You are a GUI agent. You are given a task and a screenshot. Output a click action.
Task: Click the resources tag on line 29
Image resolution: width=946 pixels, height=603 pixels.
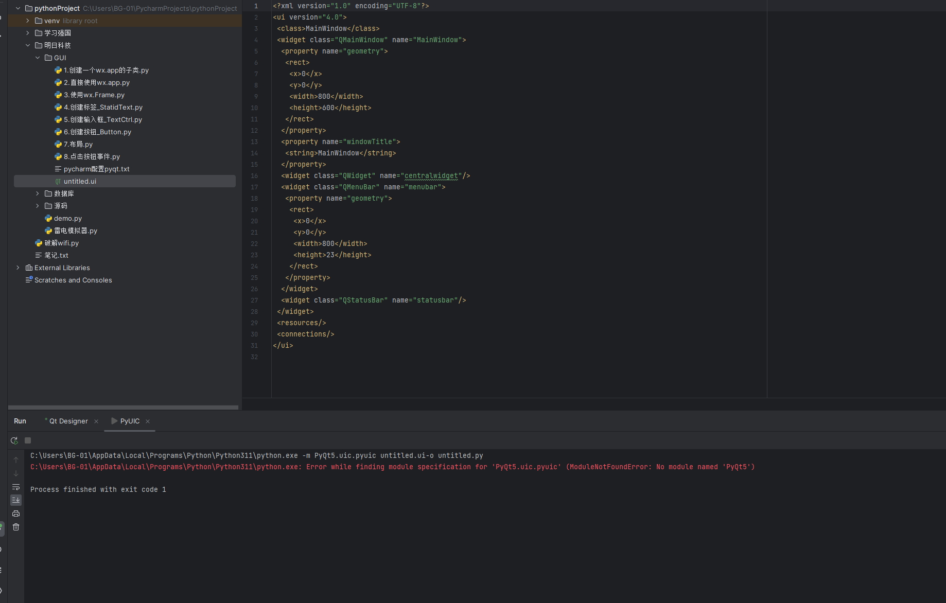pyautogui.click(x=302, y=323)
